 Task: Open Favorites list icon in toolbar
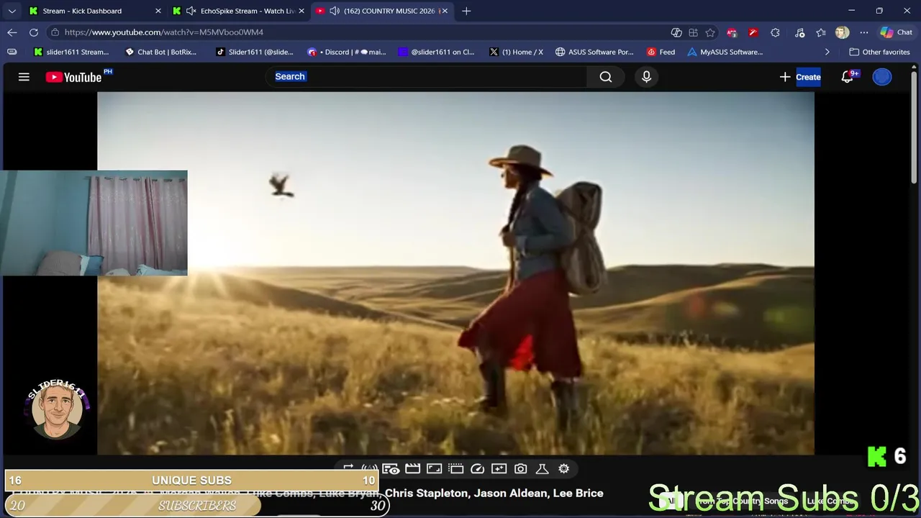coord(821,32)
